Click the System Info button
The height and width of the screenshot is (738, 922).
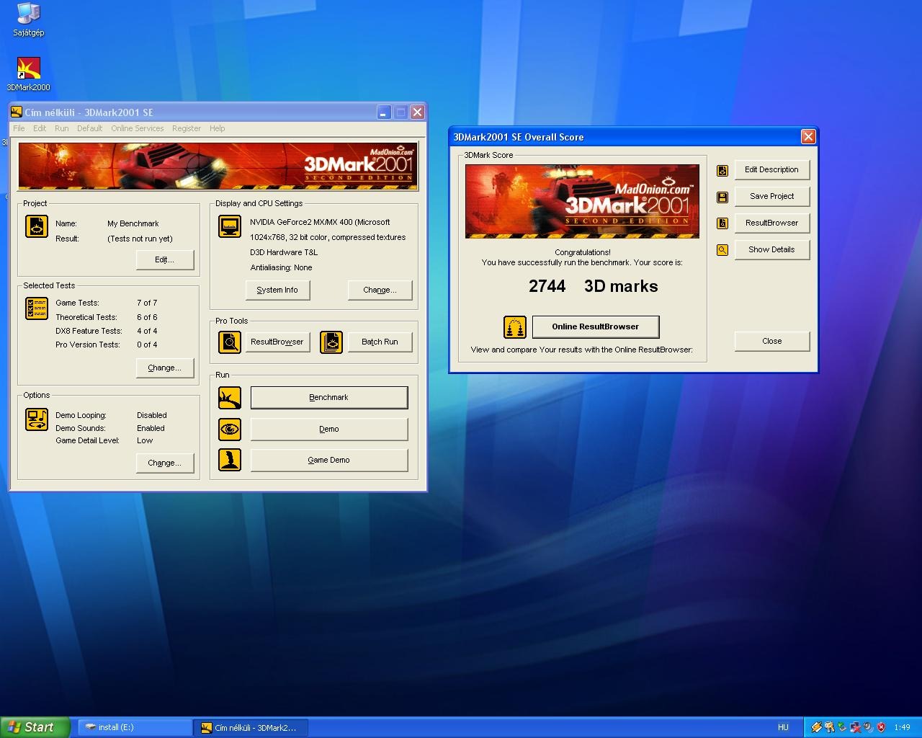click(x=277, y=290)
